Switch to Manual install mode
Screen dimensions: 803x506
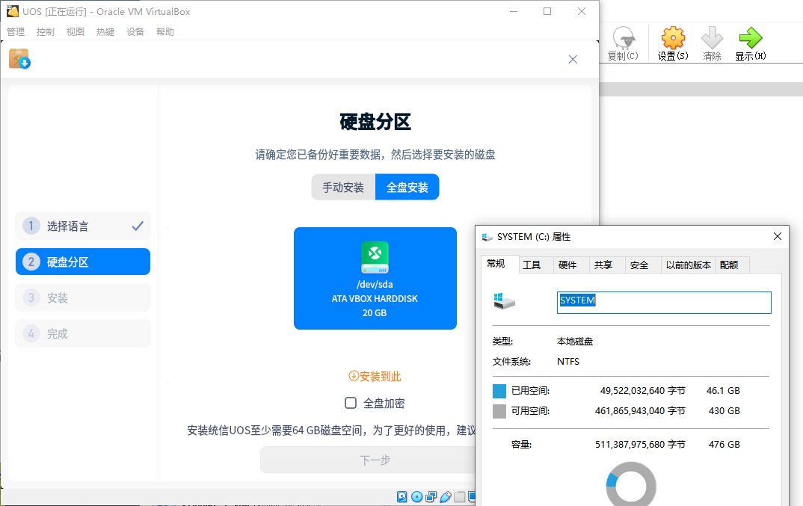(343, 187)
